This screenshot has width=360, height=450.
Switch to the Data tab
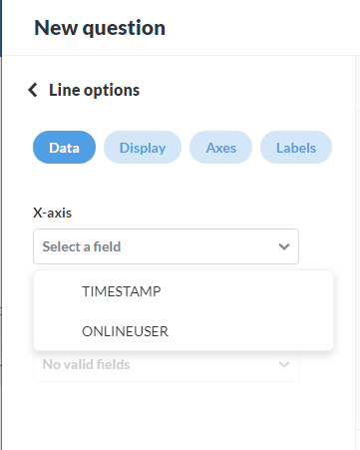pyautogui.click(x=64, y=148)
